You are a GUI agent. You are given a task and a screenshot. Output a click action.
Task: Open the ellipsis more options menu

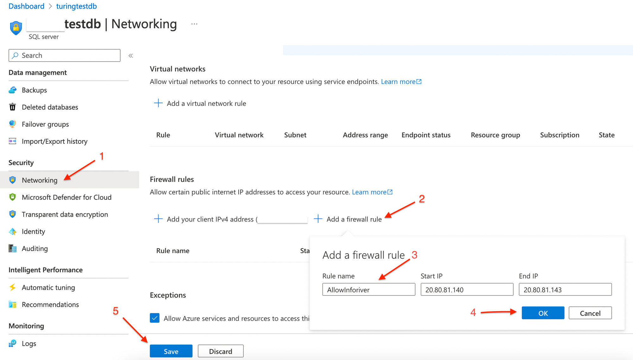(x=194, y=24)
